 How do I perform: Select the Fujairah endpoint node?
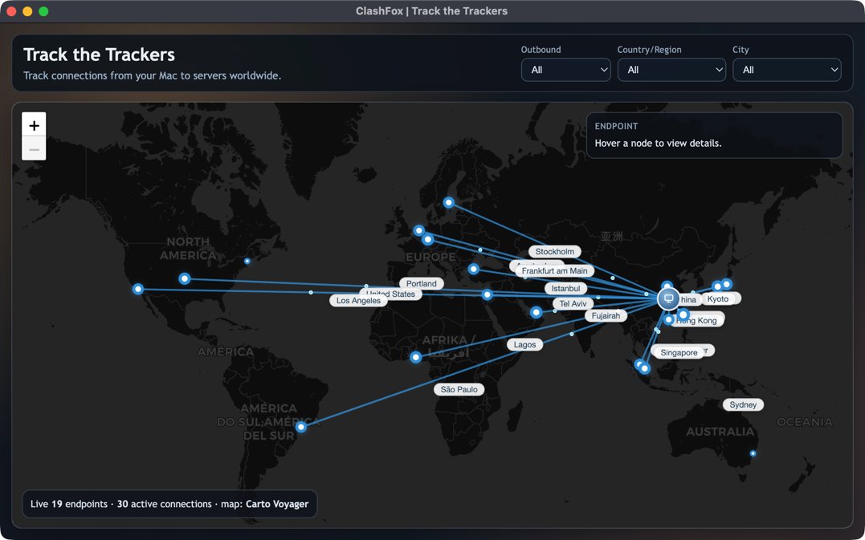coord(536,312)
